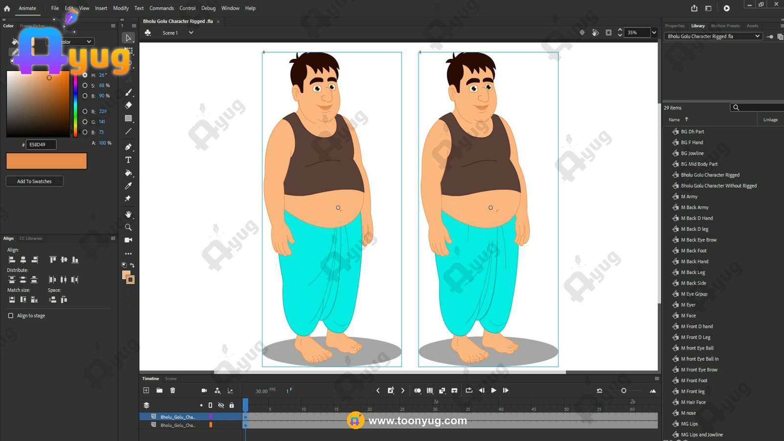Activate the Hand tool

128,215
